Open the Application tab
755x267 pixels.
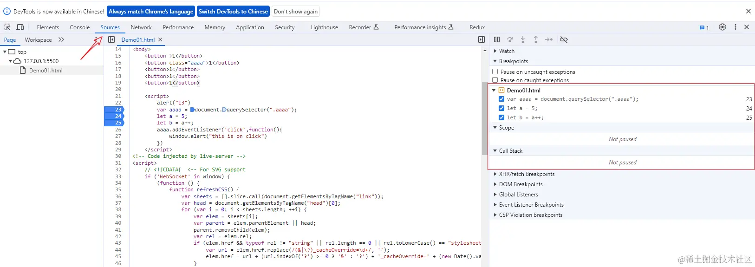click(250, 27)
